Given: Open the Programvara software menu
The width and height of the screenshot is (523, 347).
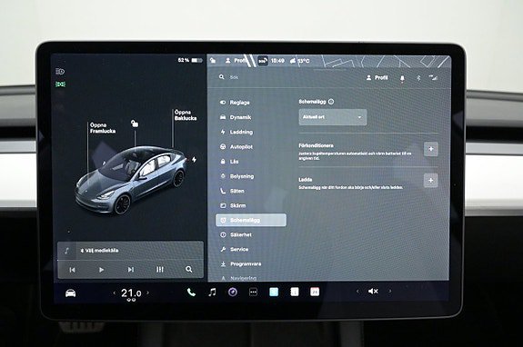Looking at the screenshot, I should (x=241, y=263).
